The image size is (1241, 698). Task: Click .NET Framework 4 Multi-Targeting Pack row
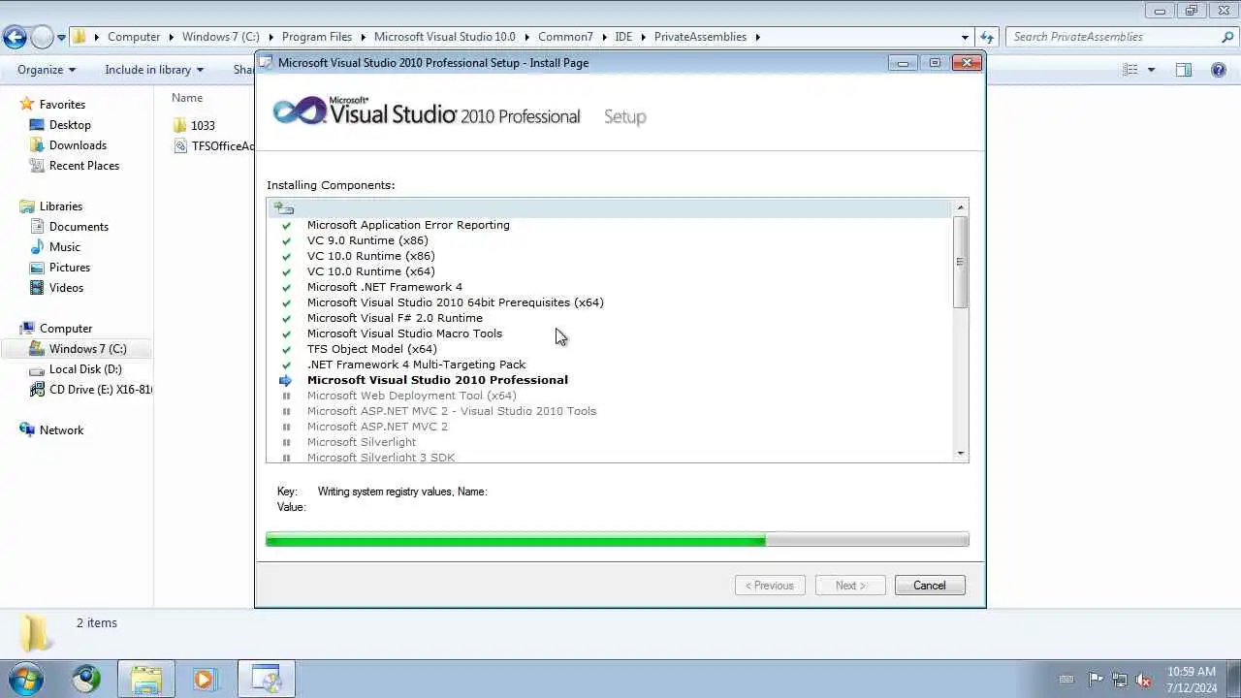click(x=416, y=365)
